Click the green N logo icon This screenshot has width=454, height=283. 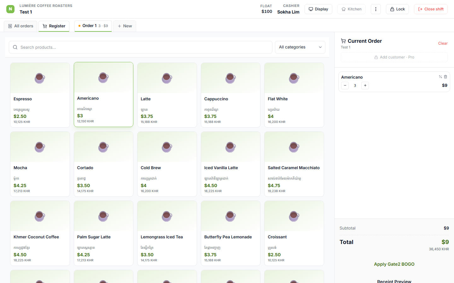[10, 9]
